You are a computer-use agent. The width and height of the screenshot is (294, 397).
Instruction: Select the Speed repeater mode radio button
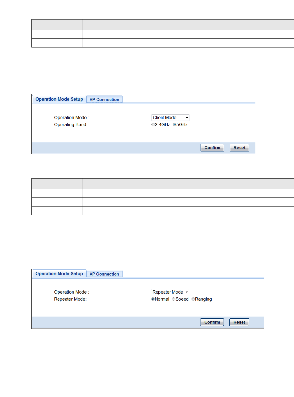tap(173, 299)
